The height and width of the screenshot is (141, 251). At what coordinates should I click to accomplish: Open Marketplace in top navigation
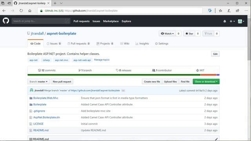111,21
